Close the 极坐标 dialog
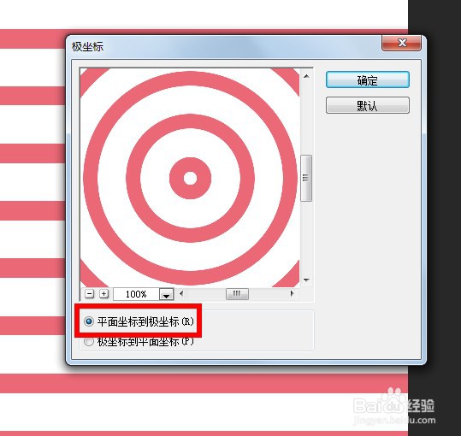Image resolution: width=461 pixels, height=436 pixels. [401, 43]
